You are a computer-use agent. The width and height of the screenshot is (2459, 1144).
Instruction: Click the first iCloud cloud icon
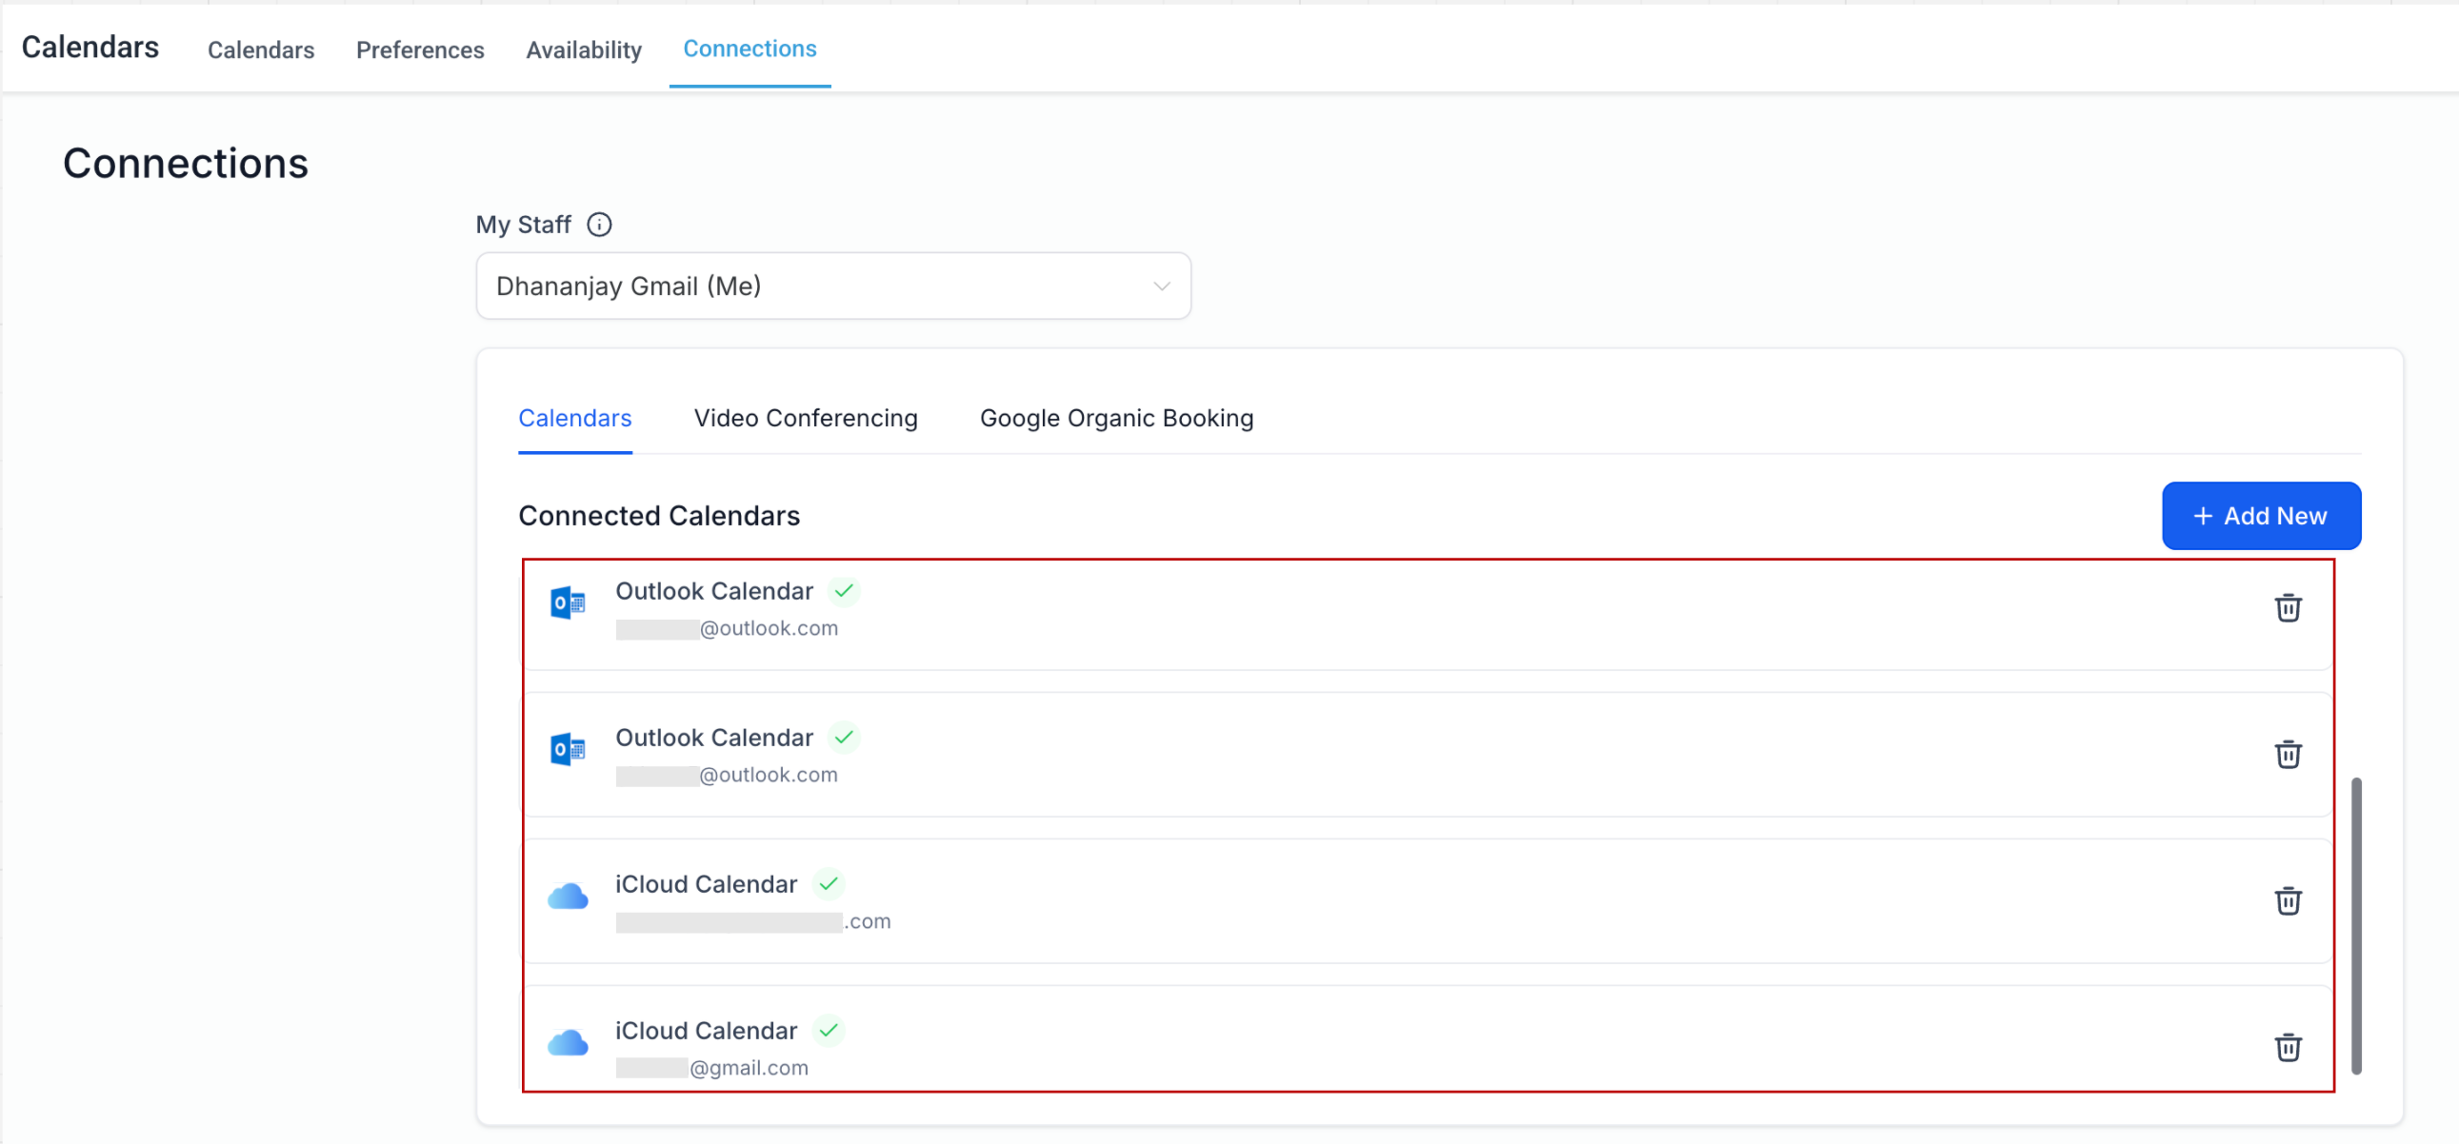(x=568, y=897)
